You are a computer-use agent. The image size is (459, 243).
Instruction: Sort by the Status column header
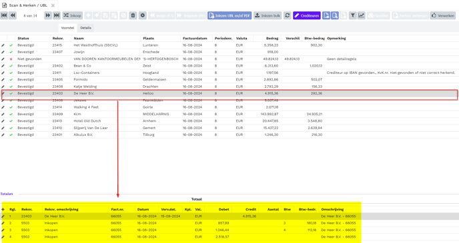[23, 38]
